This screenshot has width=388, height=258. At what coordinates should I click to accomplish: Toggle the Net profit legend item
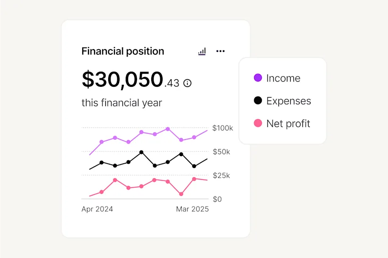282,124
